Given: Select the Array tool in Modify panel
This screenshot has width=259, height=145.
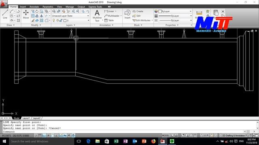Looking at the screenshot, I should click(x=41, y=21).
